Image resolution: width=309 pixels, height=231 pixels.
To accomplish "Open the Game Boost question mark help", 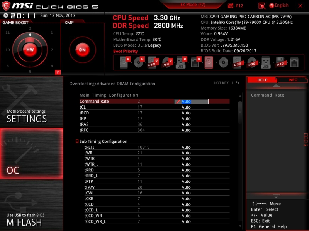I will [x=58, y=72].
